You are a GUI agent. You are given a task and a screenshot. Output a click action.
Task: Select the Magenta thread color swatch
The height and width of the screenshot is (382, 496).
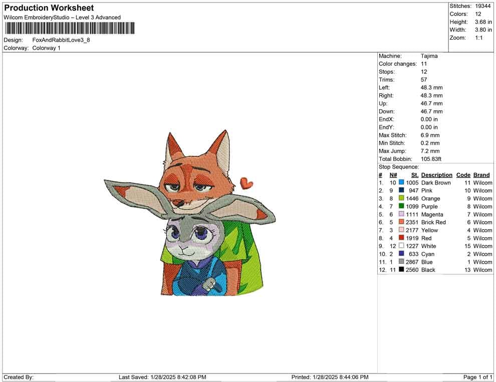401,214
